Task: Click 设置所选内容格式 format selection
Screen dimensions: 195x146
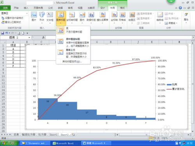Action: pos(12,18)
